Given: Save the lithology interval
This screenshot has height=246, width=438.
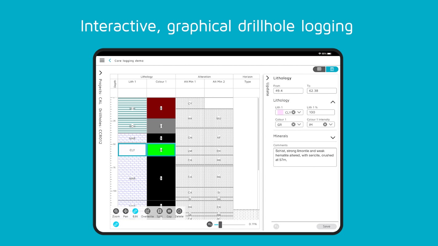Looking at the screenshot, I should pos(326,227).
